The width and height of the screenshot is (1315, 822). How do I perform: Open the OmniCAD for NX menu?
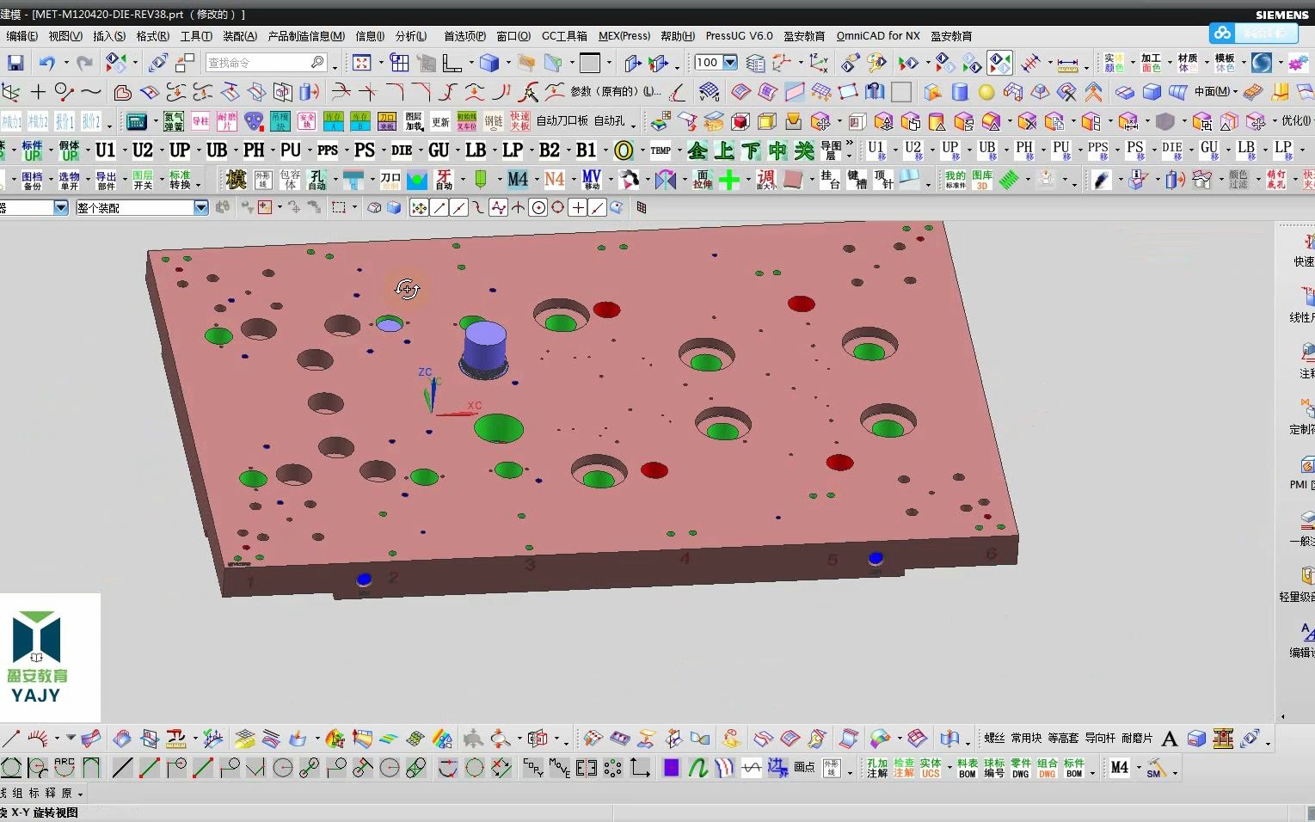(878, 36)
